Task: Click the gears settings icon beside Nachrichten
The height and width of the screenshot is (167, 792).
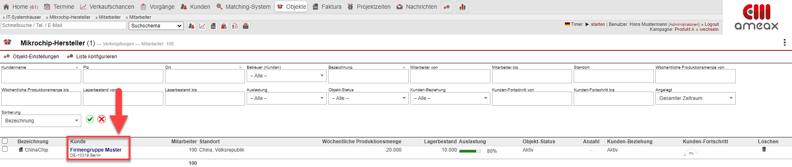Action: coord(447,7)
